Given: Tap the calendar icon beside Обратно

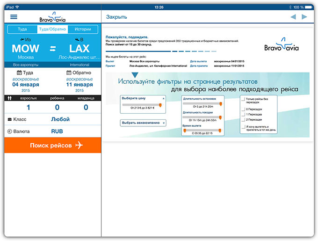Looking at the screenshot, I should [x=69, y=73].
